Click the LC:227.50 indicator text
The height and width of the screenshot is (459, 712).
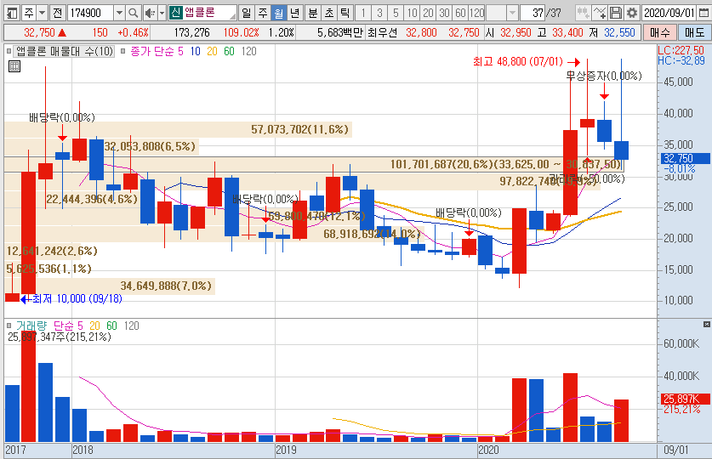click(x=681, y=50)
